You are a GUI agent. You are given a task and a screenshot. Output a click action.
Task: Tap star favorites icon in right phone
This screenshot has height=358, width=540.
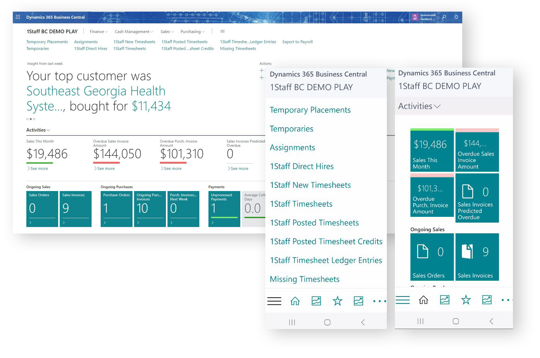tap(466, 300)
